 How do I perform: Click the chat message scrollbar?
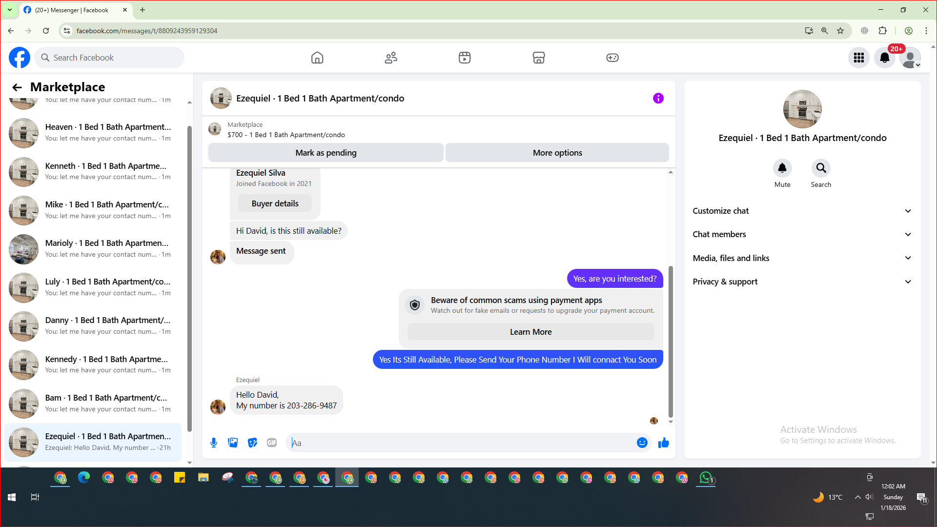(671, 342)
